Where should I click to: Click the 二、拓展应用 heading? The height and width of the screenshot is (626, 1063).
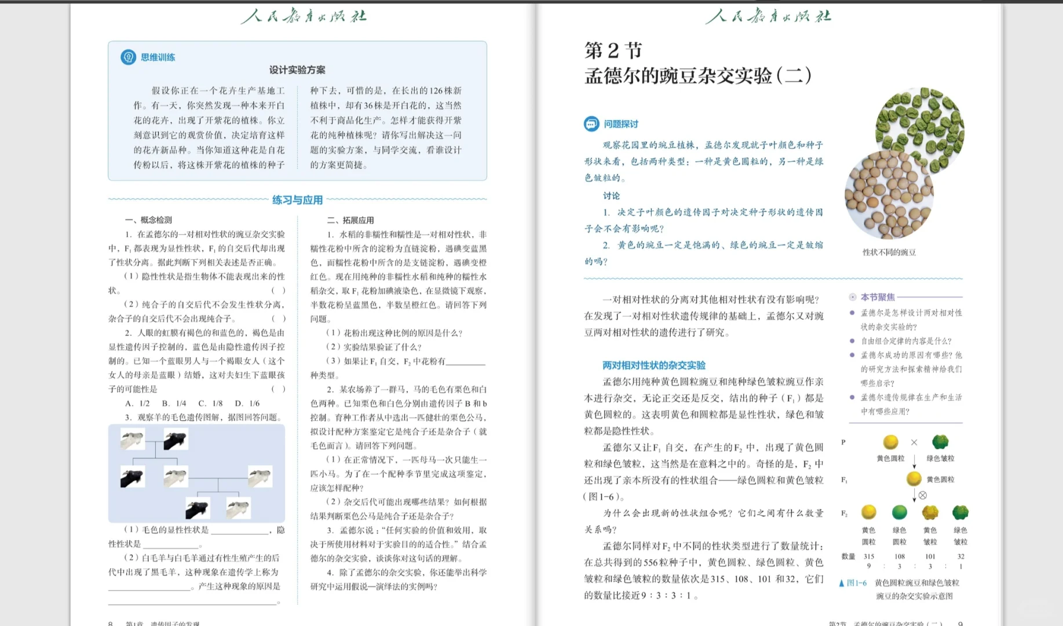(350, 220)
